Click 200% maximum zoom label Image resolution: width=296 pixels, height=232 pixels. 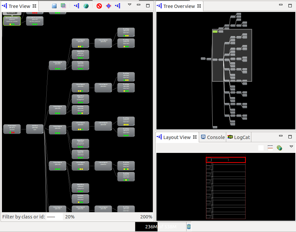point(146,217)
